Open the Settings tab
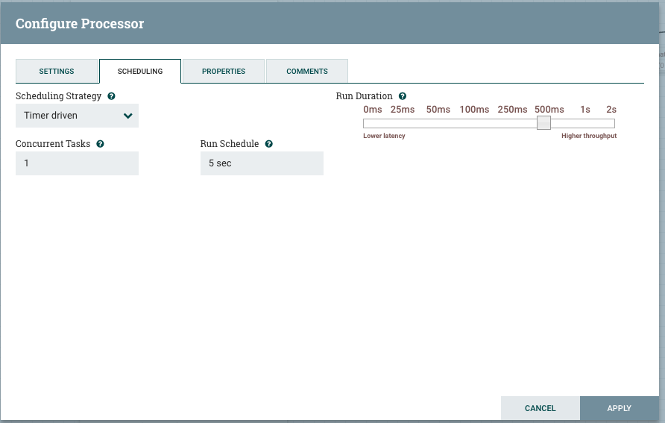 tap(57, 72)
